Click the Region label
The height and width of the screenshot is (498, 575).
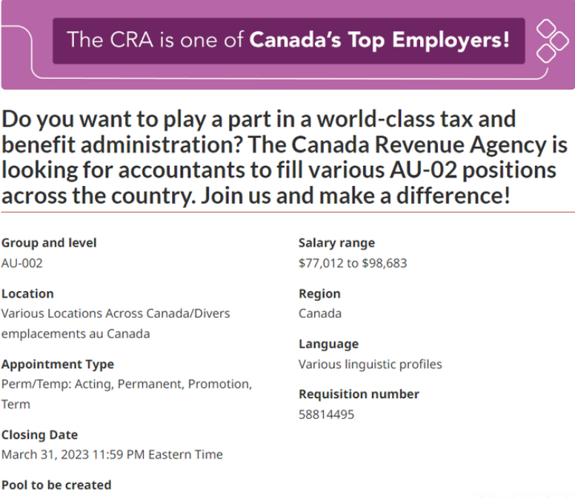click(x=319, y=293)
